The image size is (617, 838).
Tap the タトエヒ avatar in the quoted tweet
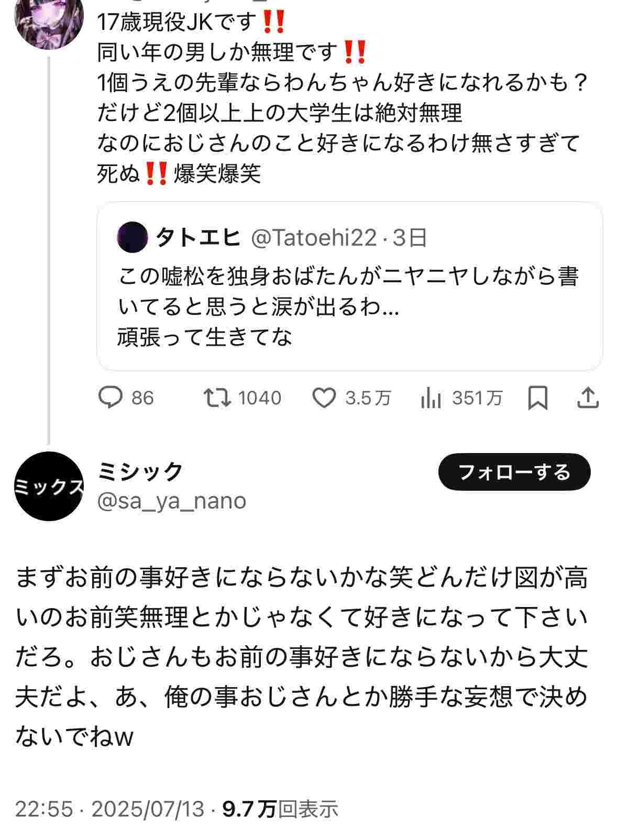(132, 237)
